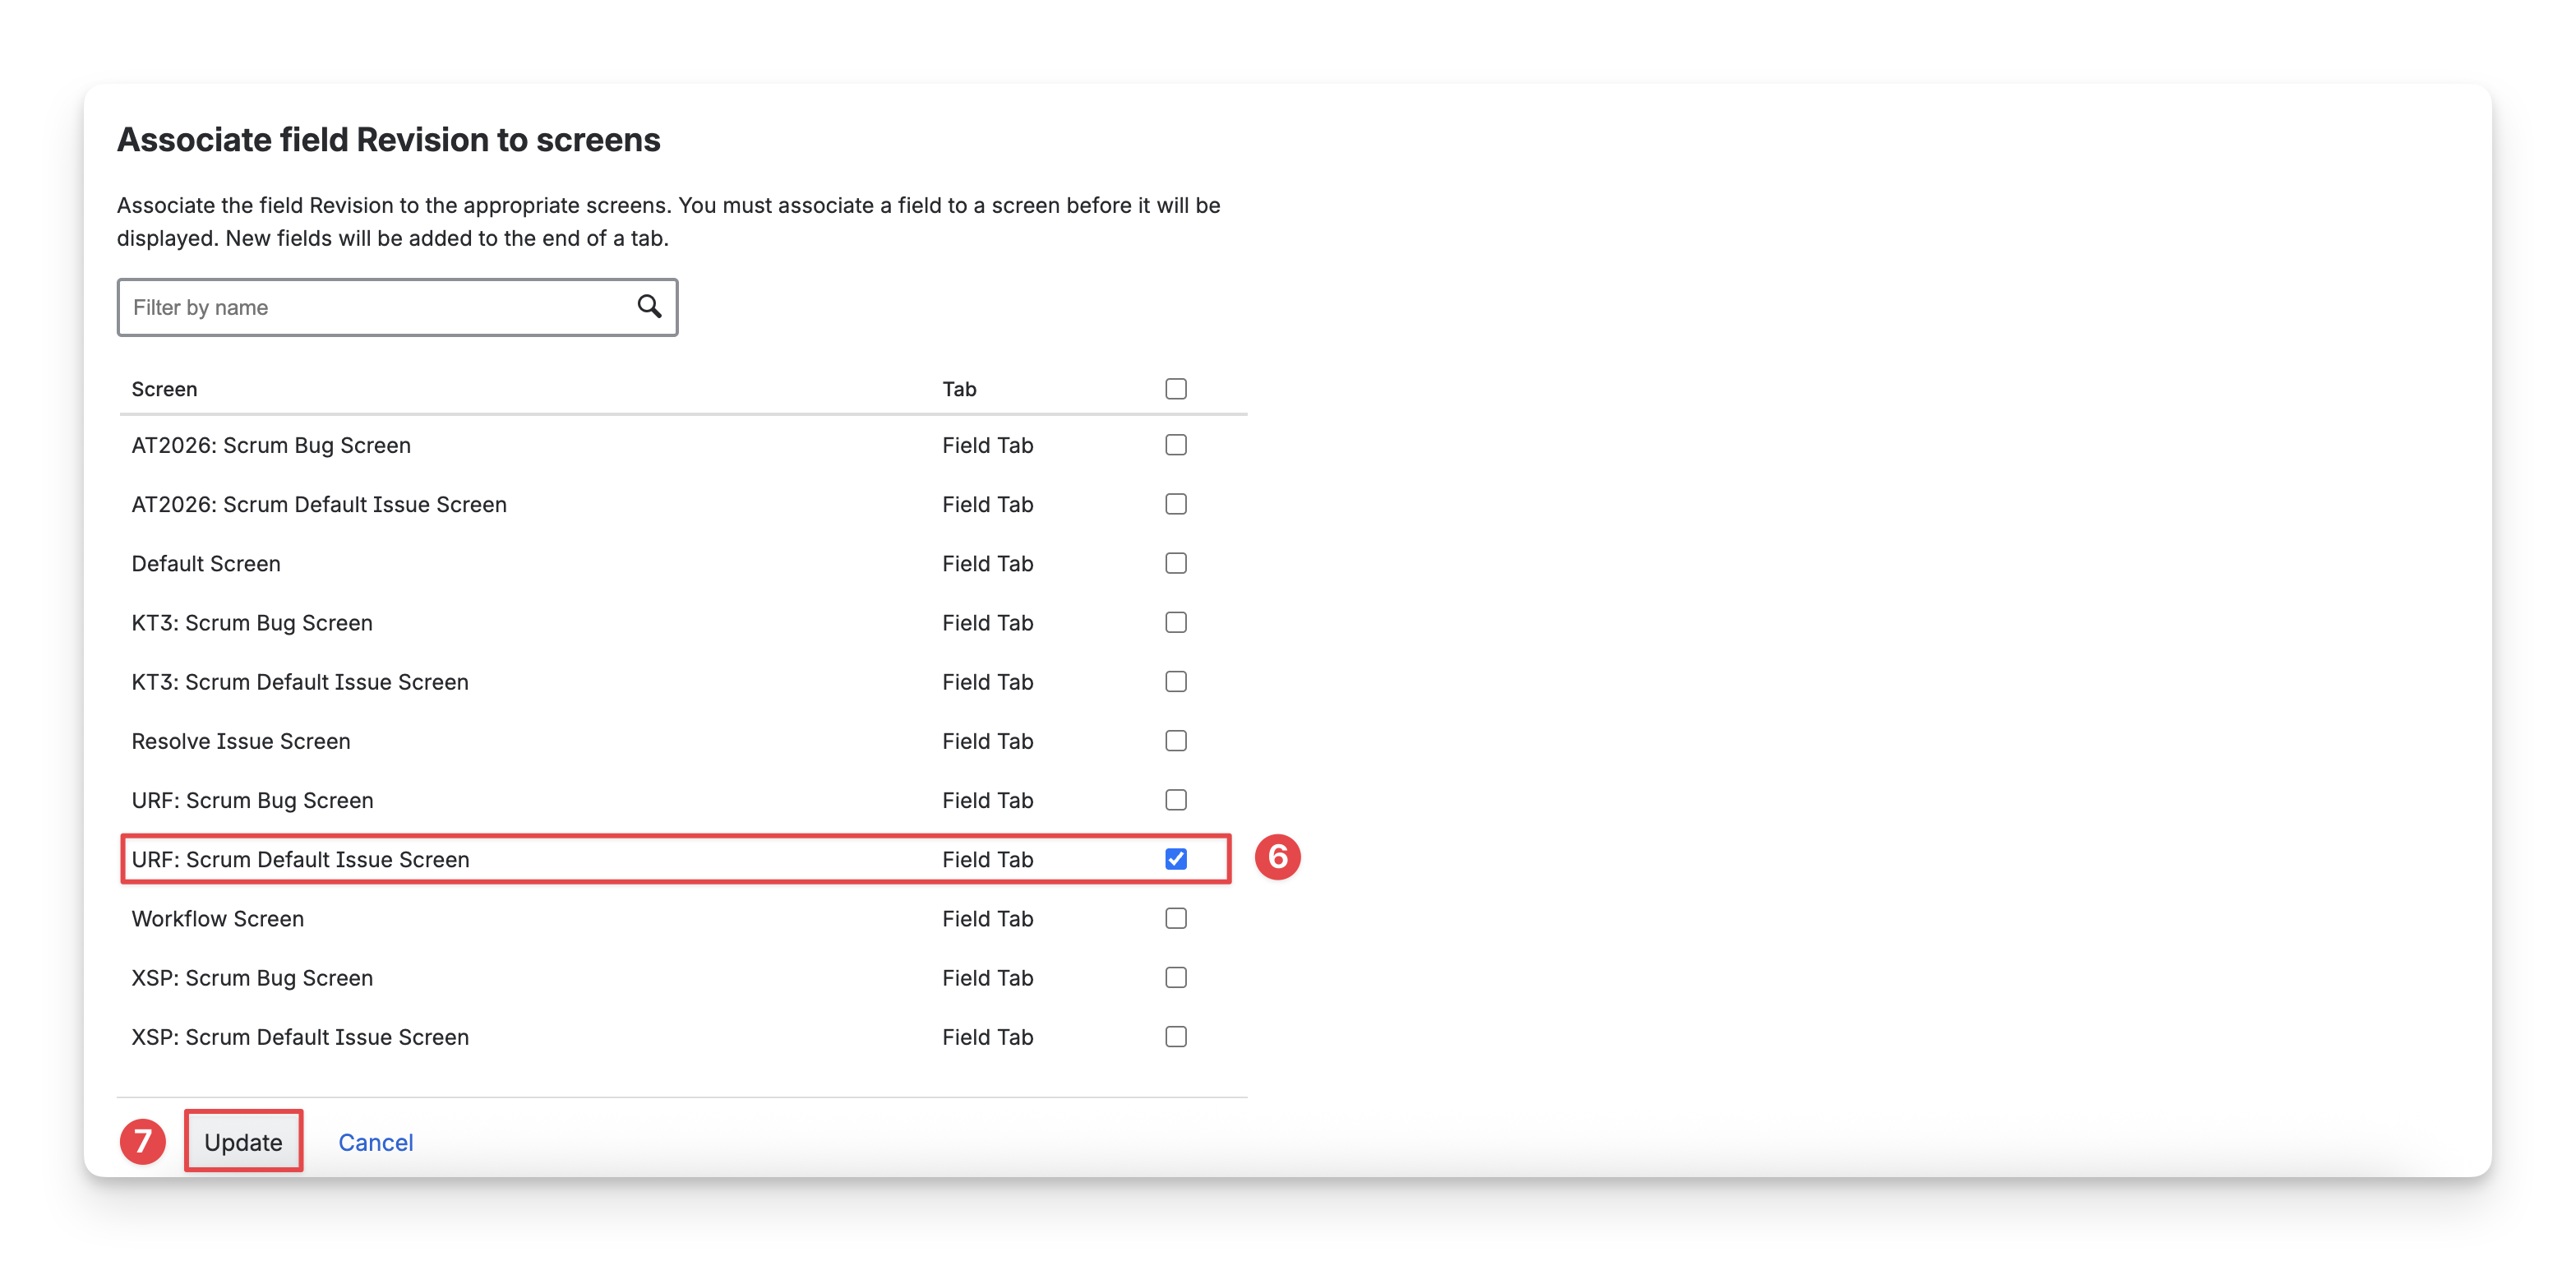2576x1261 pixels.
Task: Click the Workflow Screen row name
Action: coord(217,918)
